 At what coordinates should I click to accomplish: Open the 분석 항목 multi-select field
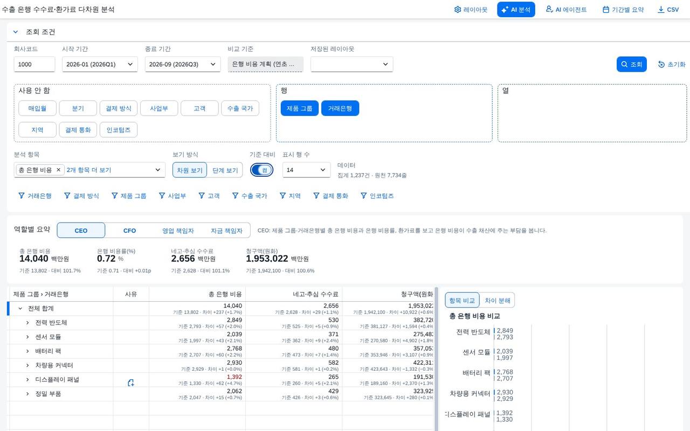click(89, 170)
